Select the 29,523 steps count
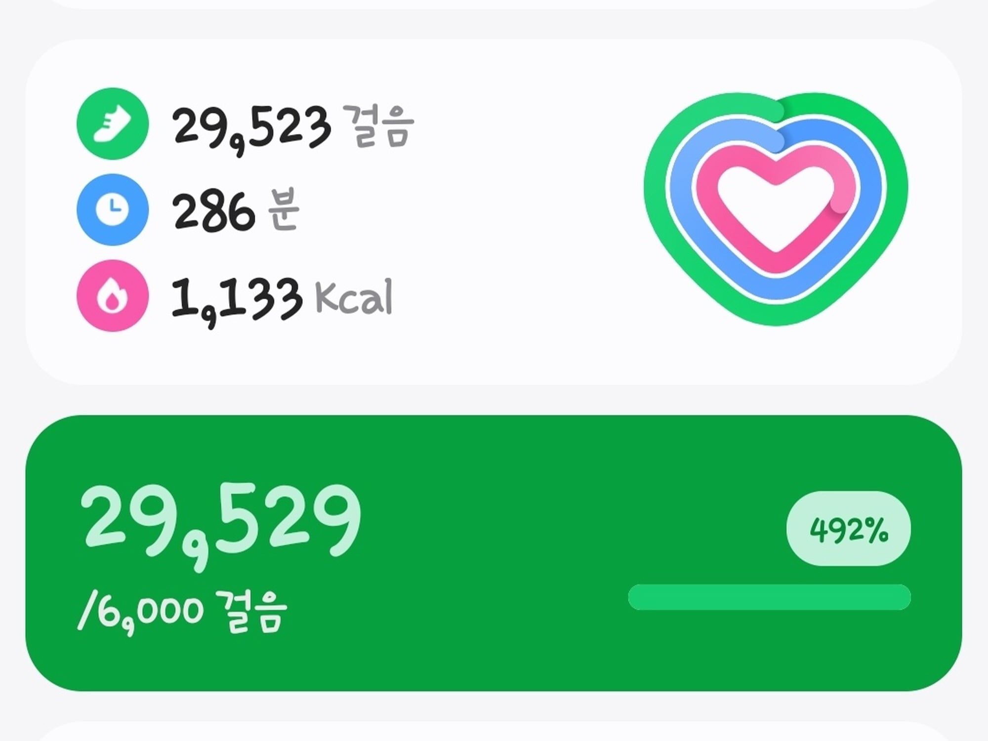The width and height of the screenshot is (988, 741). click(251, 127)
